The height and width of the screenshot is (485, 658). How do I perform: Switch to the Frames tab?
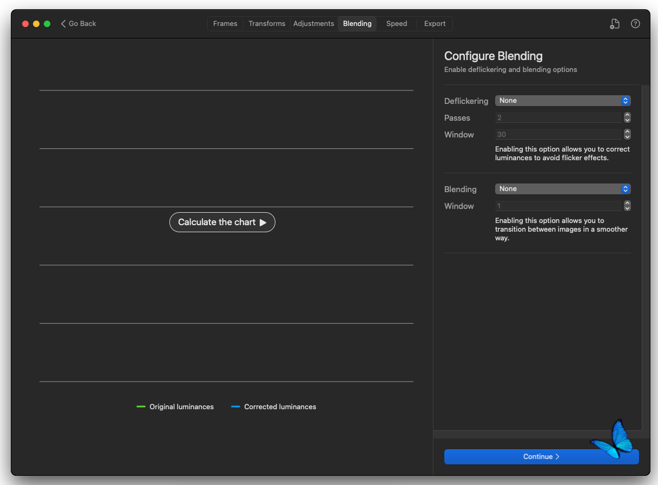225,24
